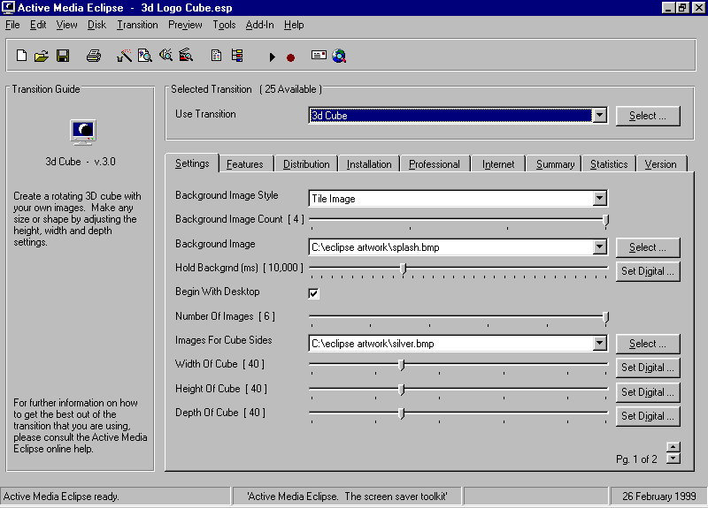Expand the Background Image path dropdown arrow

tap(599, 247)
